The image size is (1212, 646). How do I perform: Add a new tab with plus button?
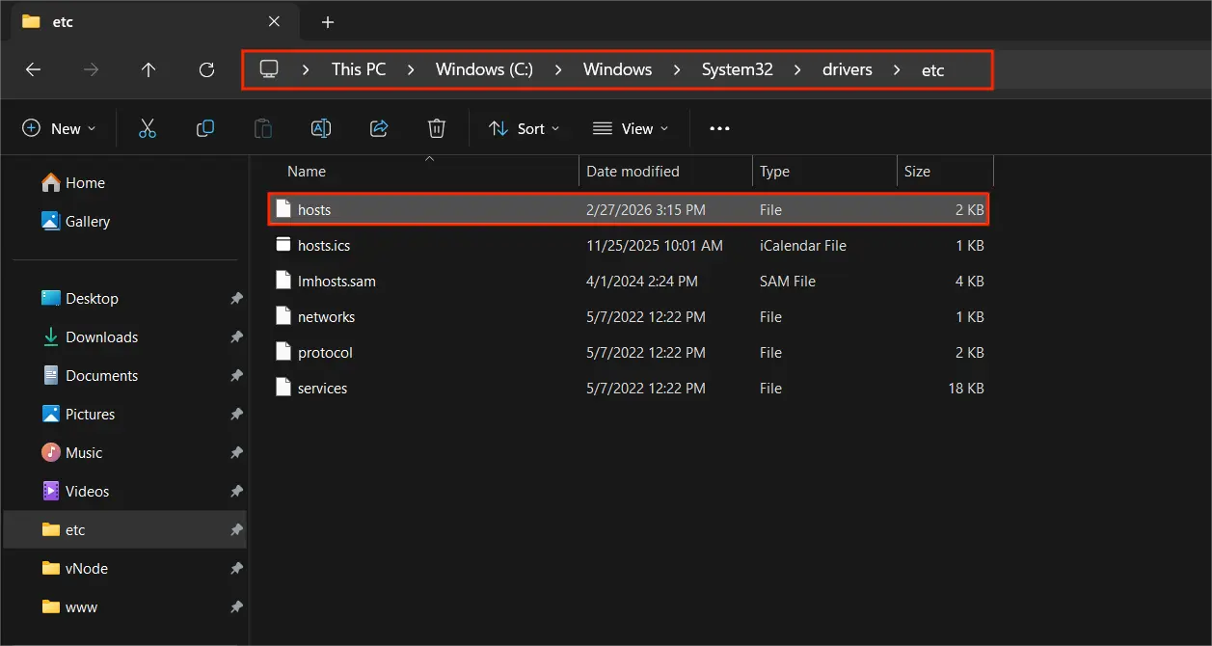pos(328,21)
